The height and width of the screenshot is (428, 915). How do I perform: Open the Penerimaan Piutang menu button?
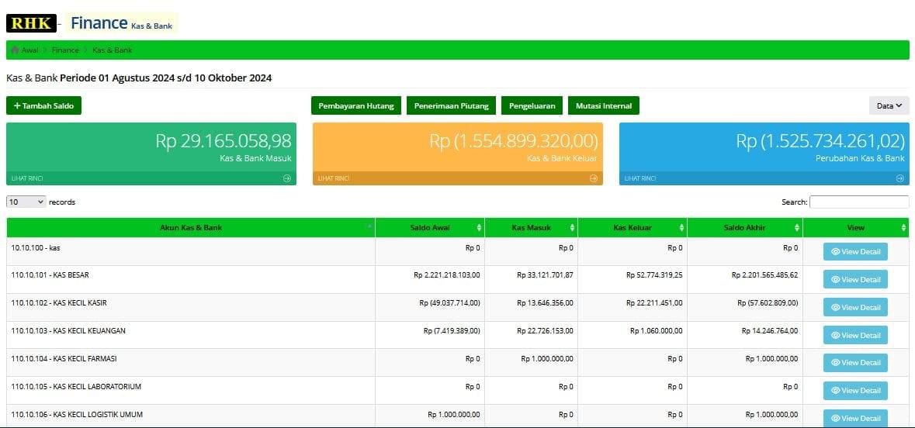[451, 105]
